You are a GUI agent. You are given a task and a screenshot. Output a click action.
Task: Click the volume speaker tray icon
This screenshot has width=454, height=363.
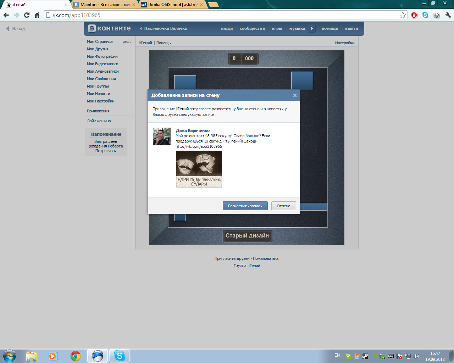416,356
